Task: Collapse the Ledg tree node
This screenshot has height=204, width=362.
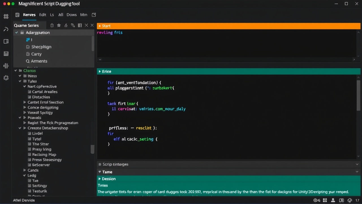Action: pos(25,176)
